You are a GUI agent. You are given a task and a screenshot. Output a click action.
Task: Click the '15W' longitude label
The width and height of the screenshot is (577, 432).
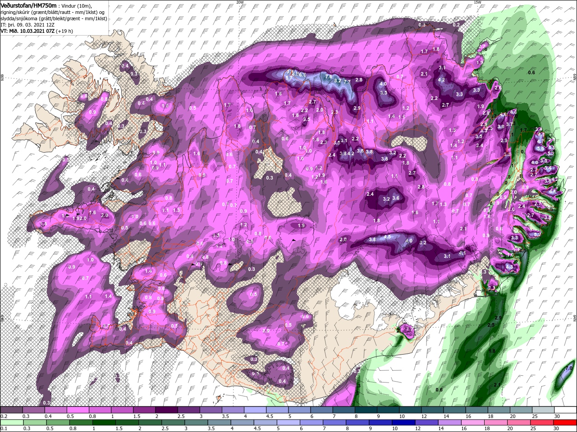coord(477,2)
